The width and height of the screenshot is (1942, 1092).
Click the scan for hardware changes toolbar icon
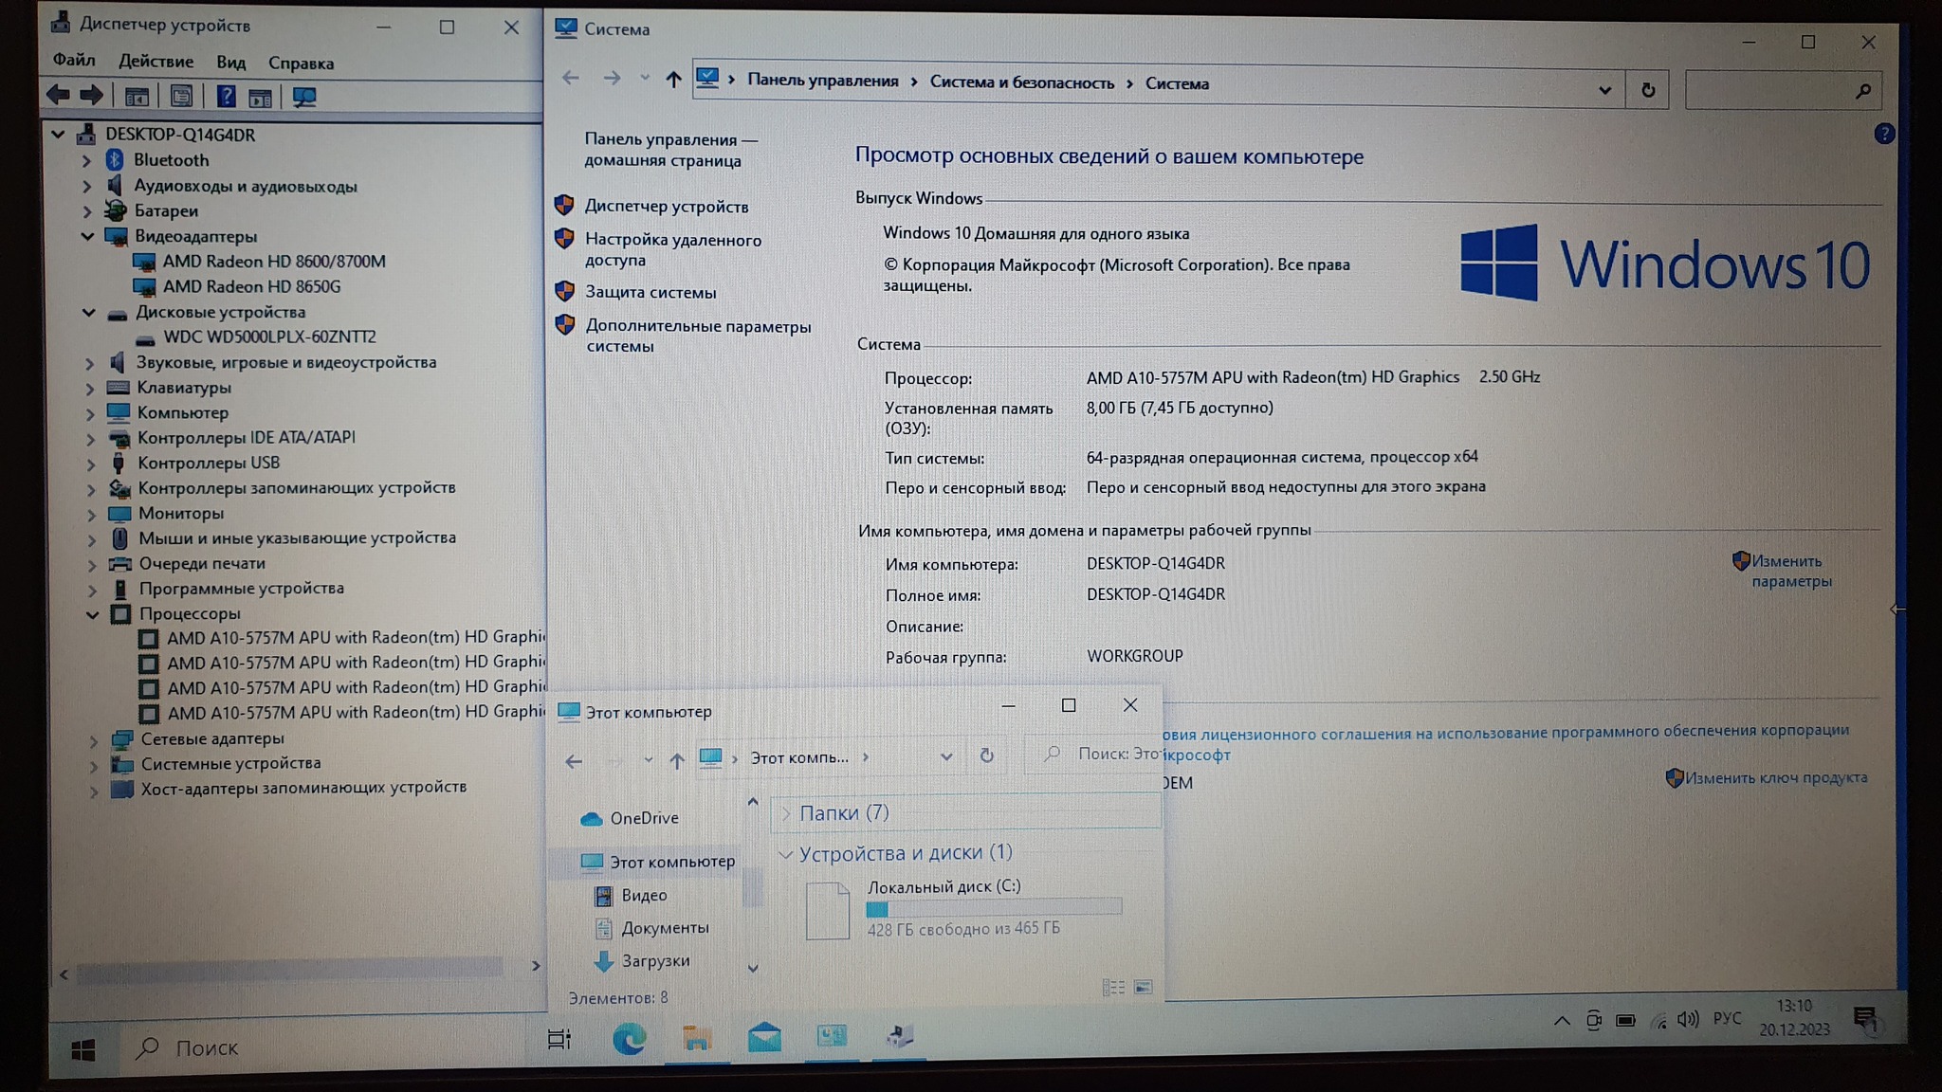(x=304, y=97)
